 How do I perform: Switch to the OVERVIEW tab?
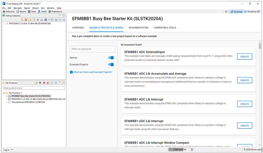point(78,28)
